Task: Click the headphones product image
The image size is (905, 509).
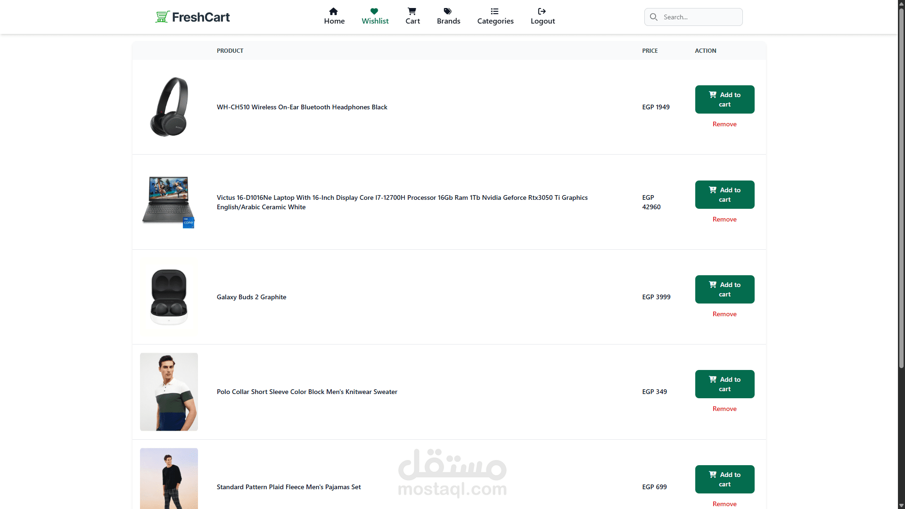Action: 169,107
